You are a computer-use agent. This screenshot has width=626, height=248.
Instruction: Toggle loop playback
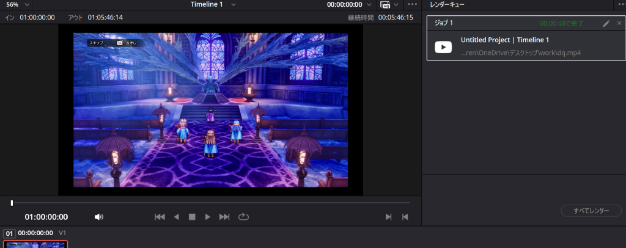pyautogui.click(x=243, y=217)
